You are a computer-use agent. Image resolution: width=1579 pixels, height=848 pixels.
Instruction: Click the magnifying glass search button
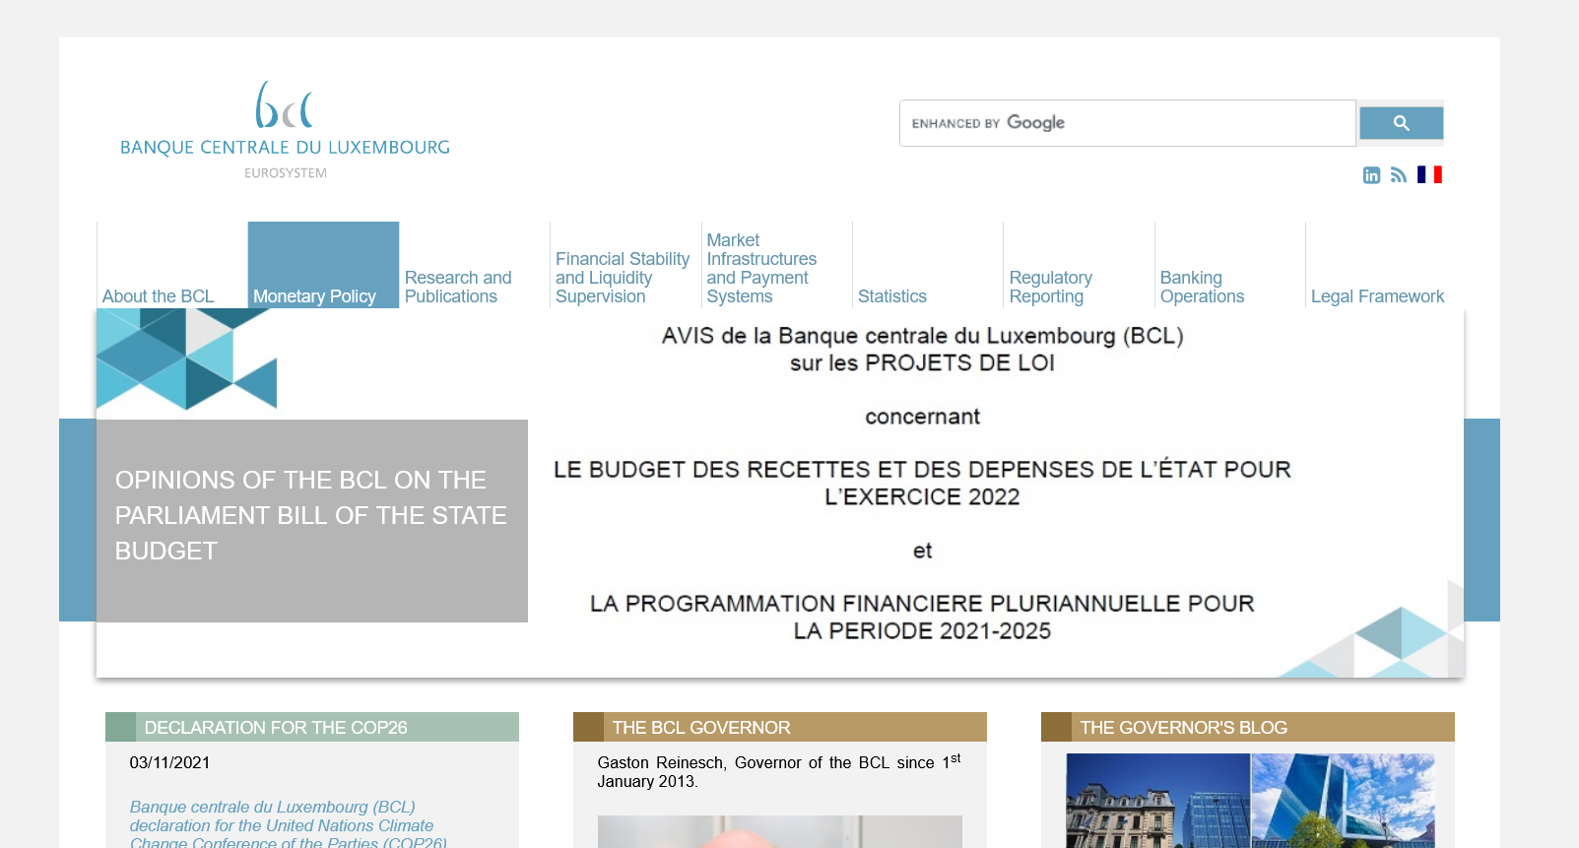1401,123
